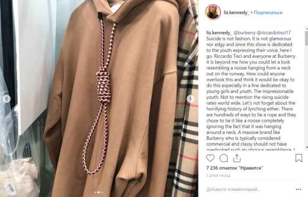
Task: Click the caption scrollbar down arrow
Action: pyautogui.click(x=307, y=147)
